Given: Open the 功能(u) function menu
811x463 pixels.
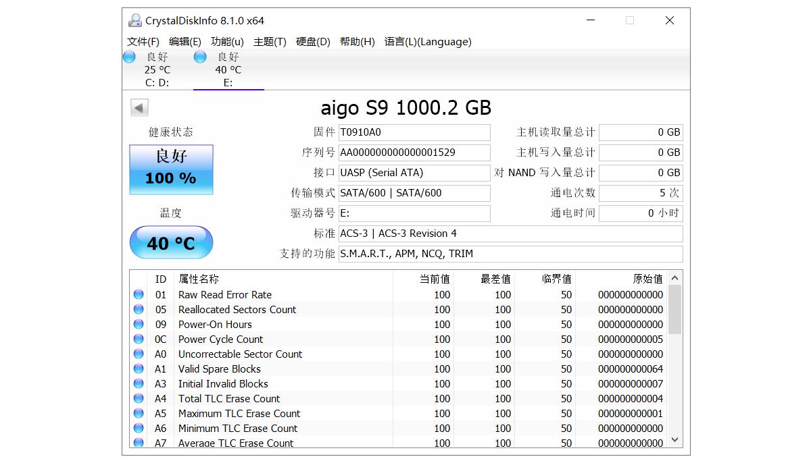Looking at the screenshot, I should 227,41.
